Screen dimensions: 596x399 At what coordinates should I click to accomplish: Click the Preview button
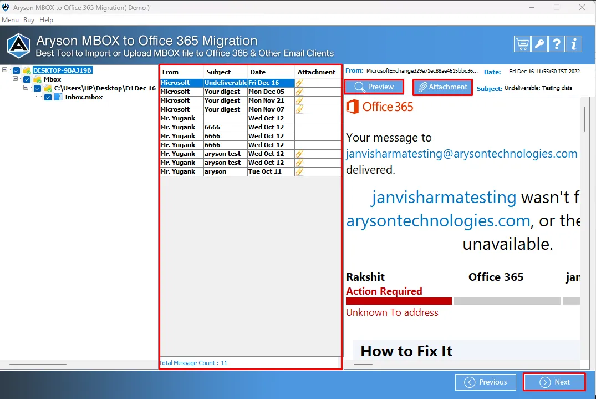(374, 87)
